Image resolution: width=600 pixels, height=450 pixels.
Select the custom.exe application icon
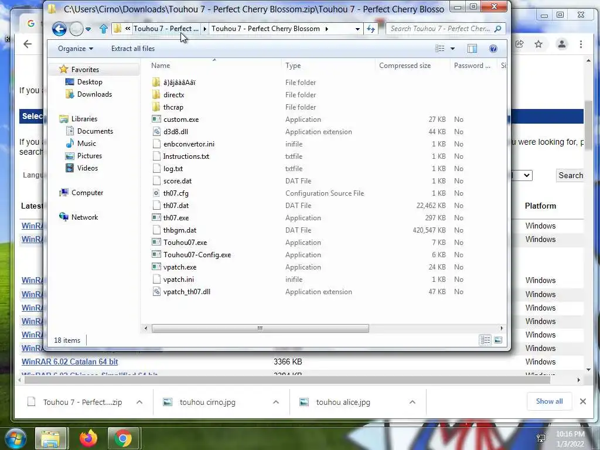[156, 120]
